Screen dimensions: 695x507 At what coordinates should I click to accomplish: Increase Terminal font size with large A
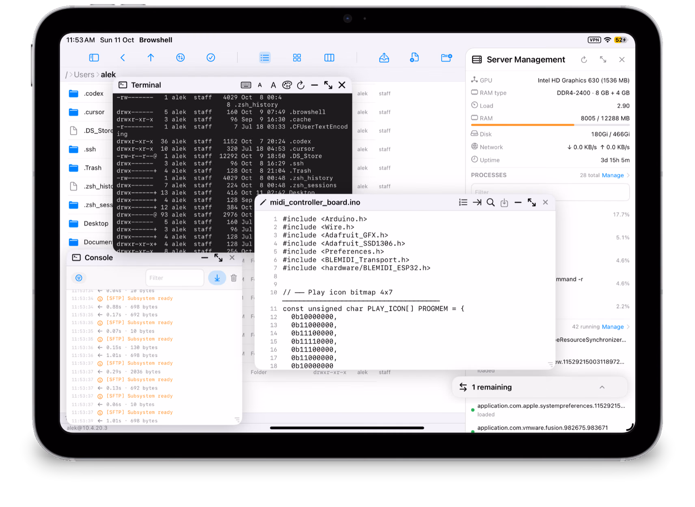pos(273,85)
